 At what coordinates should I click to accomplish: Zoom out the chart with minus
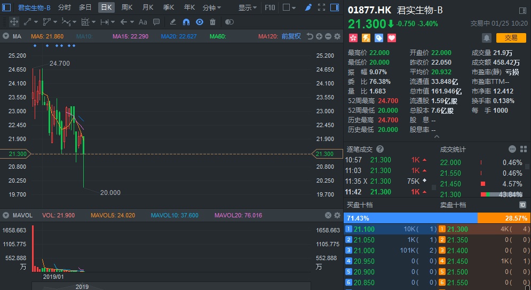tap(328, 36)
